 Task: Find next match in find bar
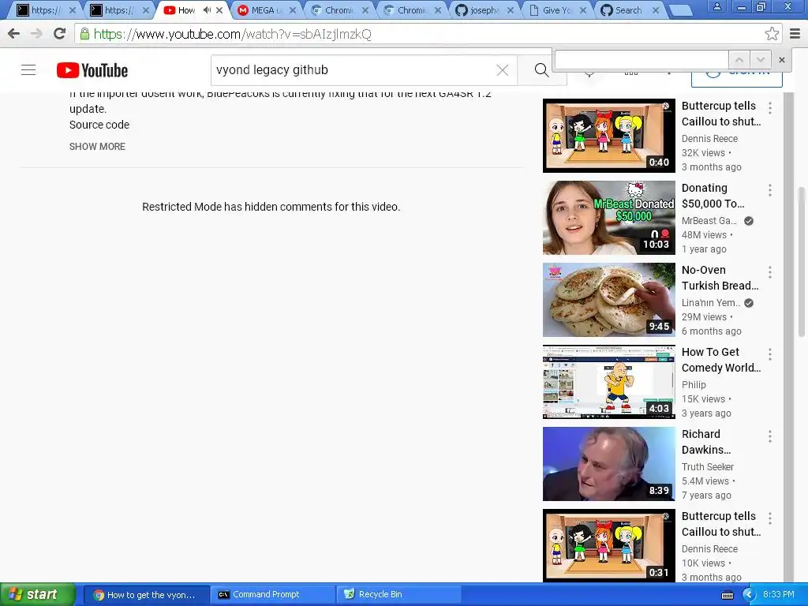pyautogui.click(x=760, y=60)
